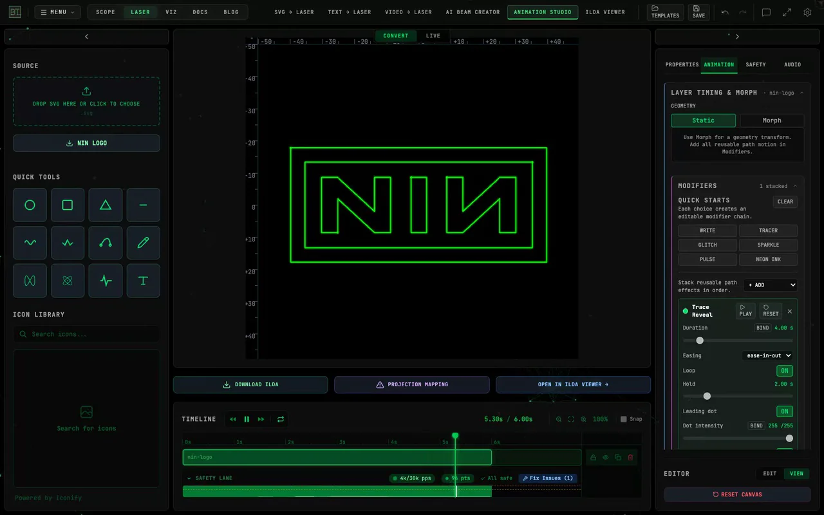Lock the nin-logo timeline layer
Image resolution: width=824 pixels, height=515 pixels.
tap(594, 458)
